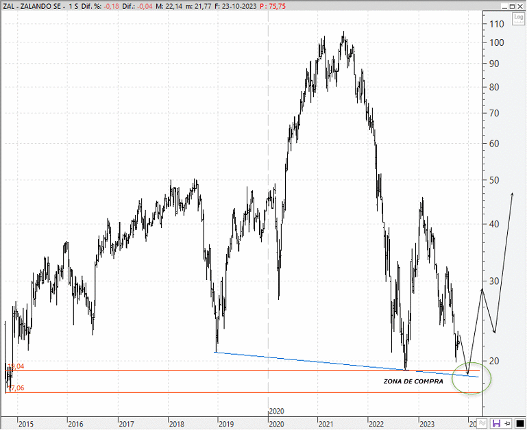Click the 'P: 75,75' value

click(x=273, y=6)
